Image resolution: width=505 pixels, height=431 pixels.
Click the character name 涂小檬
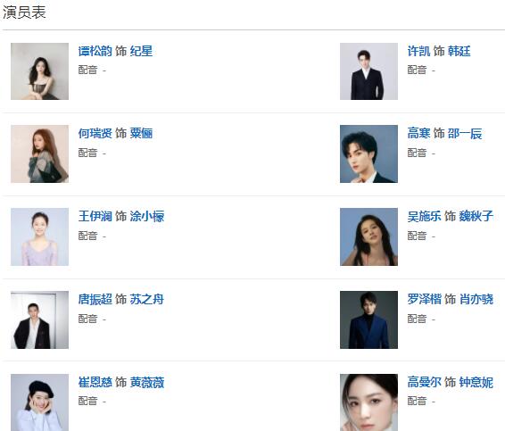pos(147,216)
